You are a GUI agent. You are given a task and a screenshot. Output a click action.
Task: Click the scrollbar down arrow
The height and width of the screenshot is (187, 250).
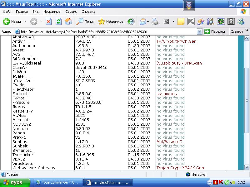click(247, 167)
